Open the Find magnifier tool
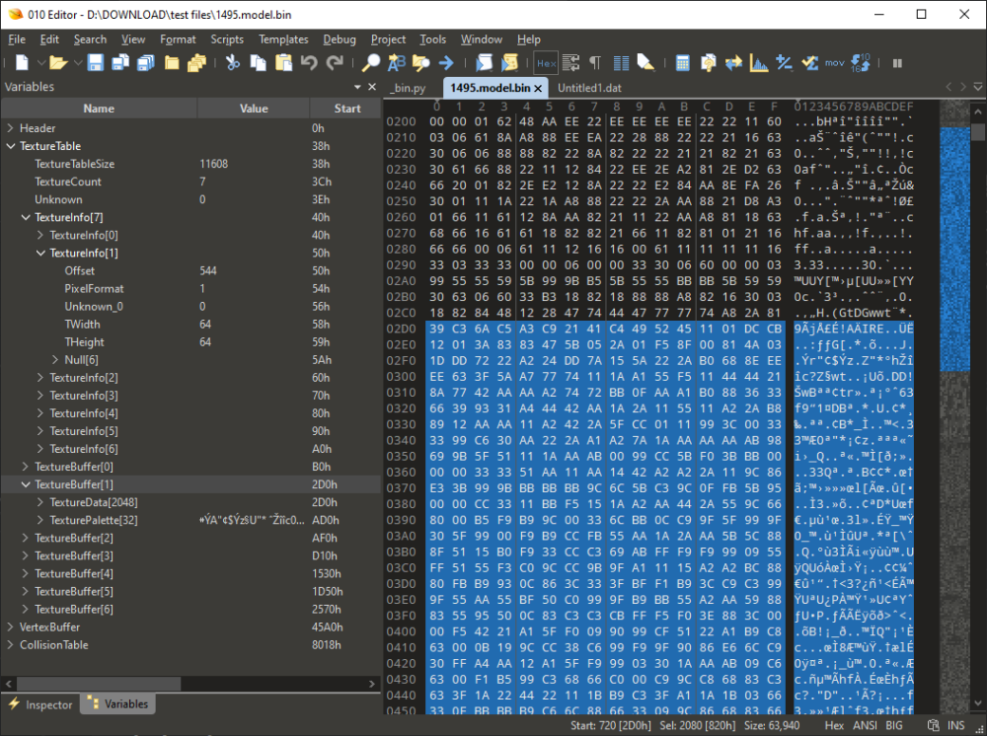 pyautogui.click(x=371, y=63)
